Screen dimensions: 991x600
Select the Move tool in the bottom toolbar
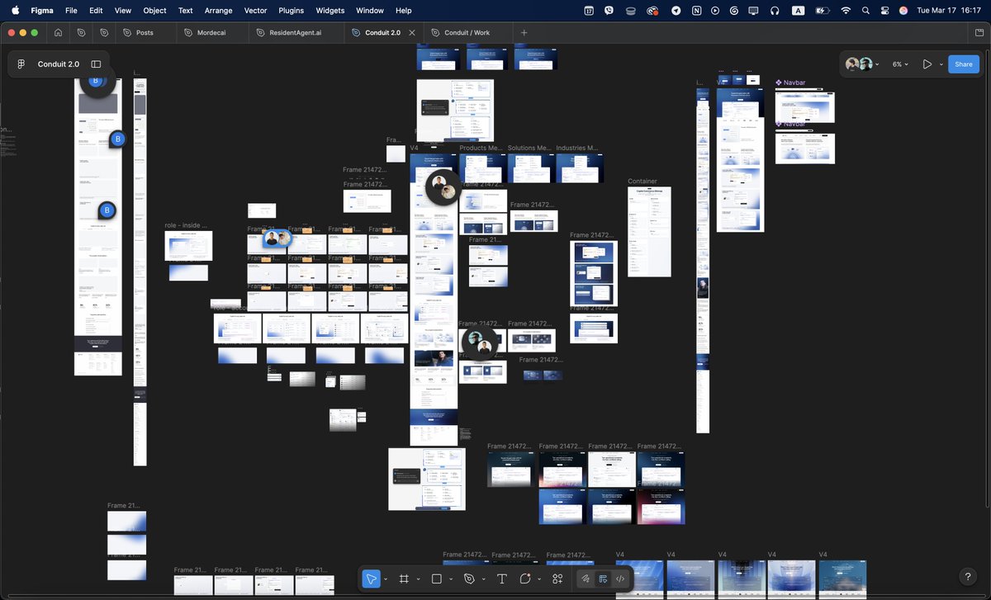click(x=372, y=579)
